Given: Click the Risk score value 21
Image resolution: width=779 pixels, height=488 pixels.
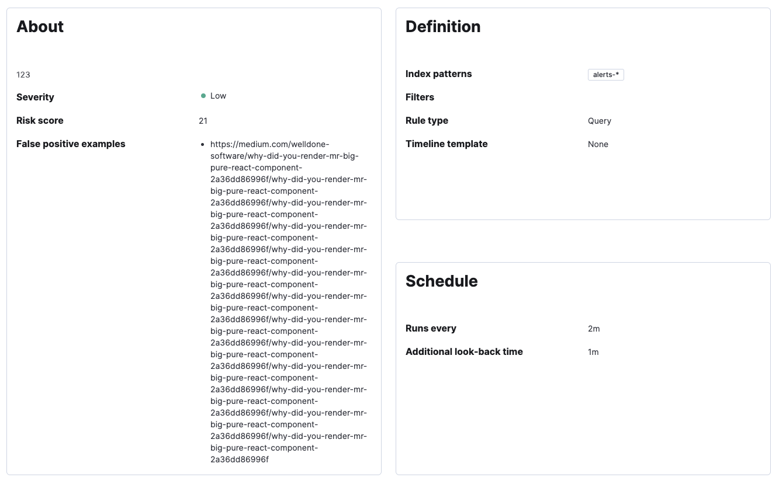Looking at the screenshot, I should [x=203, y=121].
